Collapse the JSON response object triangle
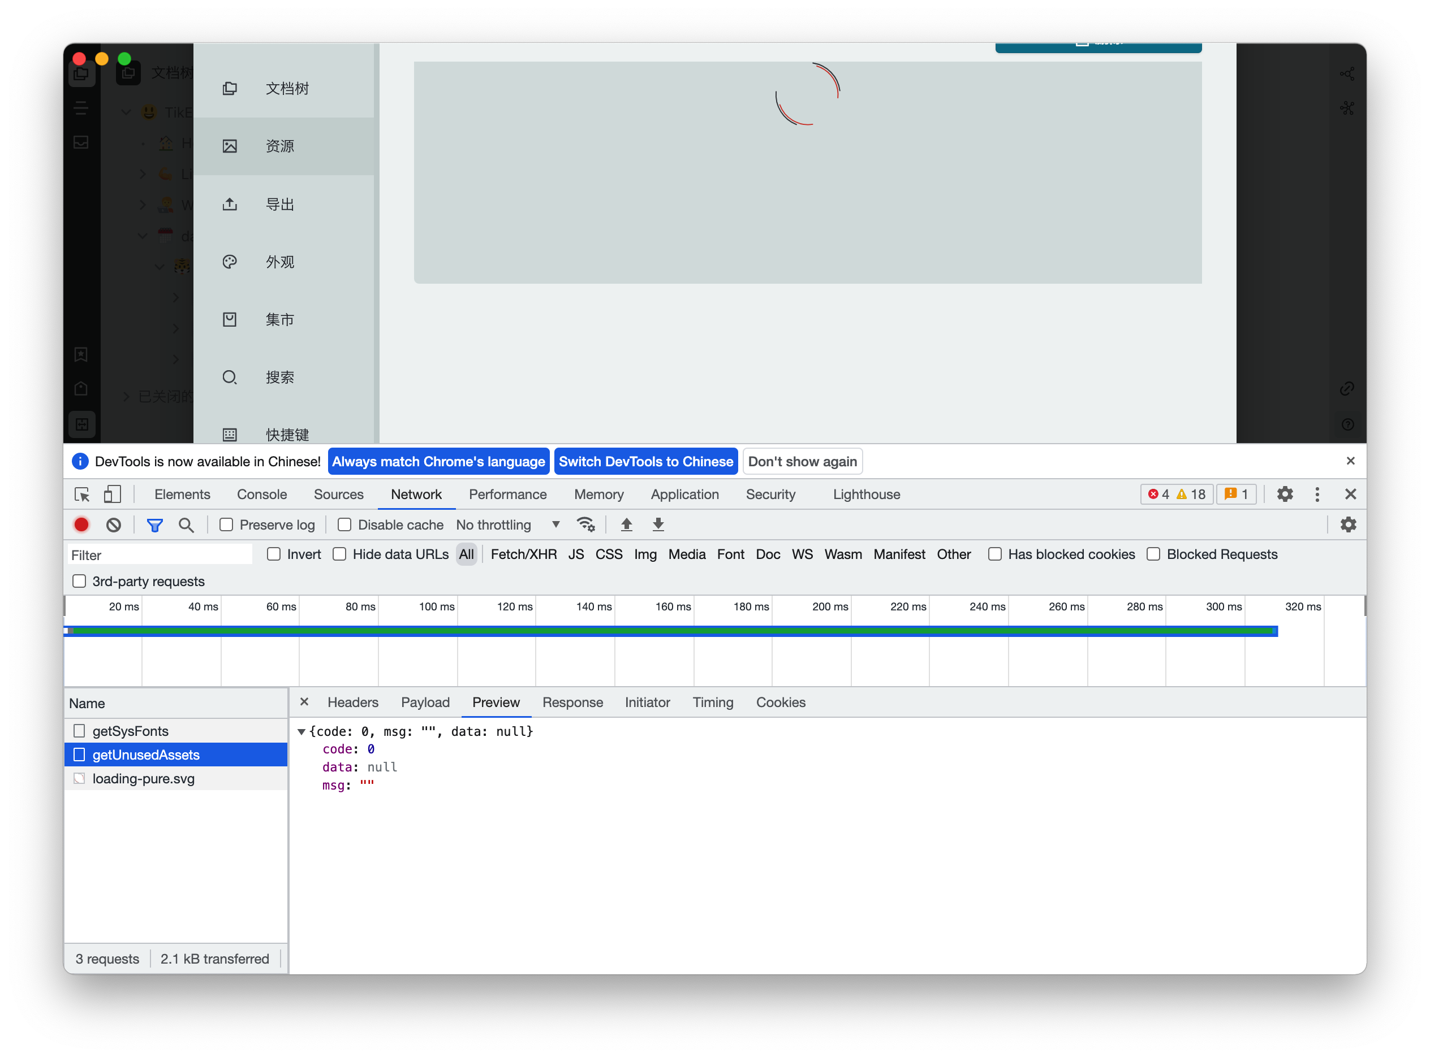Image resolution: width=1430 pixels, height=1058 pixels. [301, 731]
